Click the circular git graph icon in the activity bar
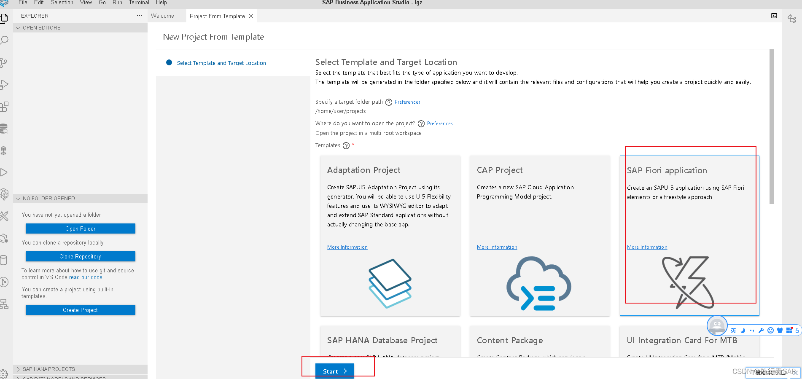Image resolution: width=802 pixels, height=379 pixels. click(x=4, y=282)
